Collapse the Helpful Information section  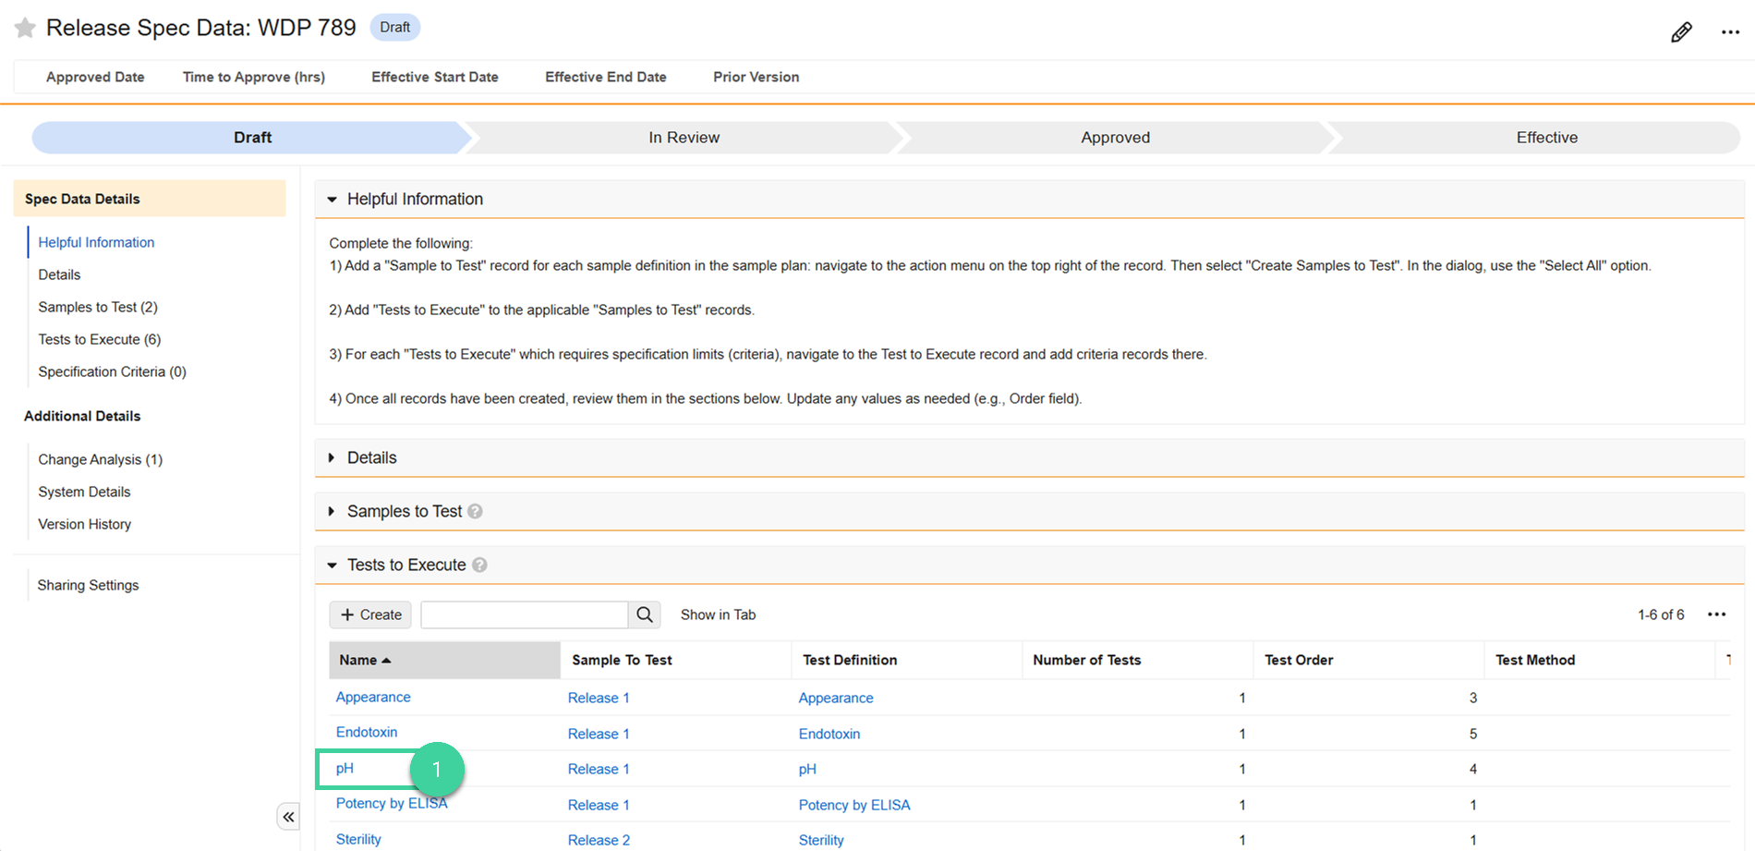pos(333,200)
